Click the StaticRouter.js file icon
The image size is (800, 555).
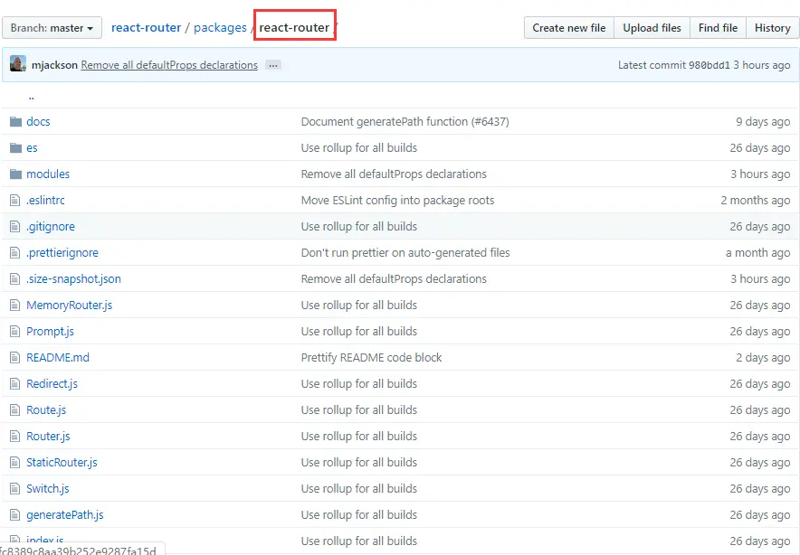point(15,463)
